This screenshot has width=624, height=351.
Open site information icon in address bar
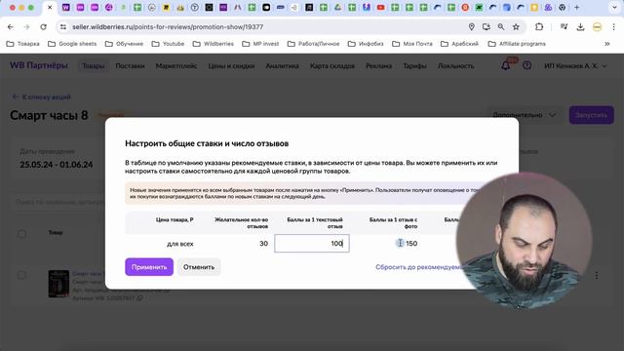63,27
